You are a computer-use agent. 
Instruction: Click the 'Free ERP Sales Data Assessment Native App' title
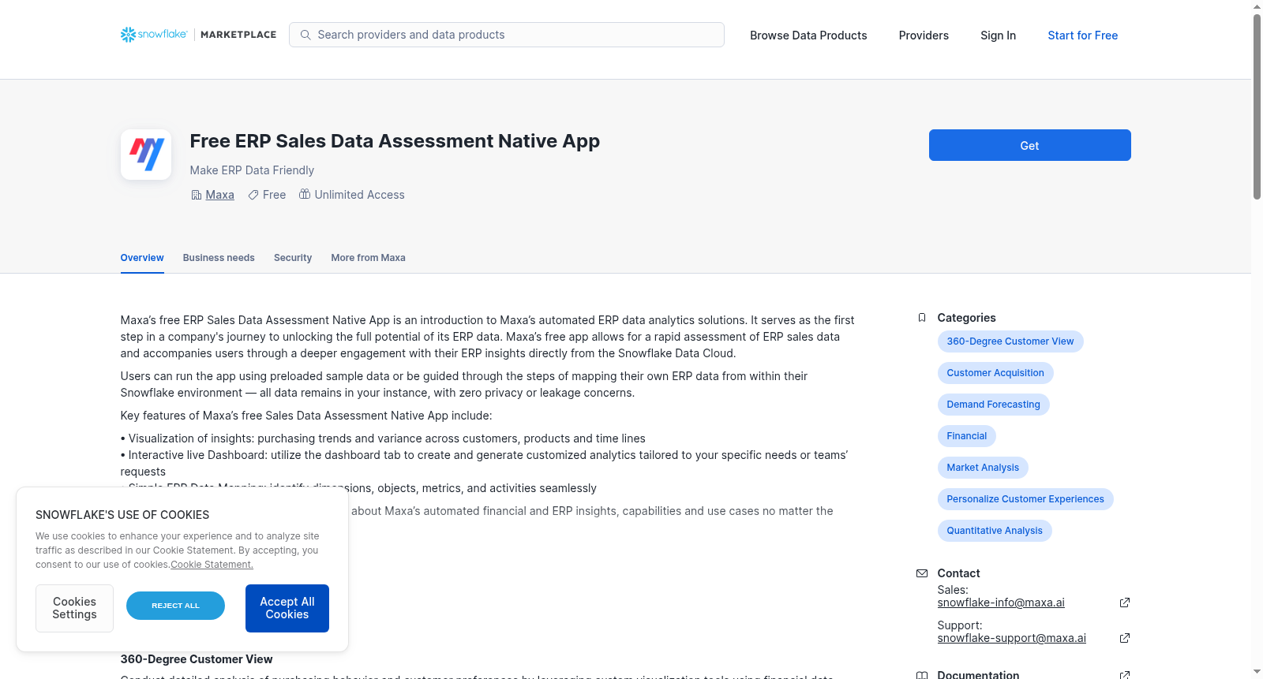coord(395,141)
